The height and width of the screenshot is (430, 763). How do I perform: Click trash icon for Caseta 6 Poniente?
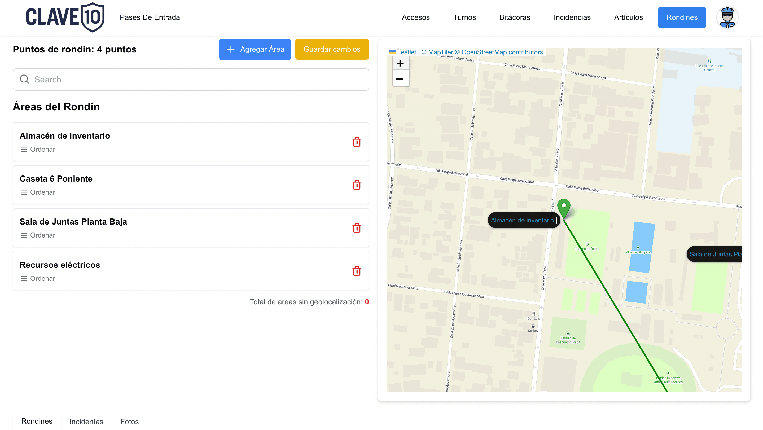tap(357, 185)
